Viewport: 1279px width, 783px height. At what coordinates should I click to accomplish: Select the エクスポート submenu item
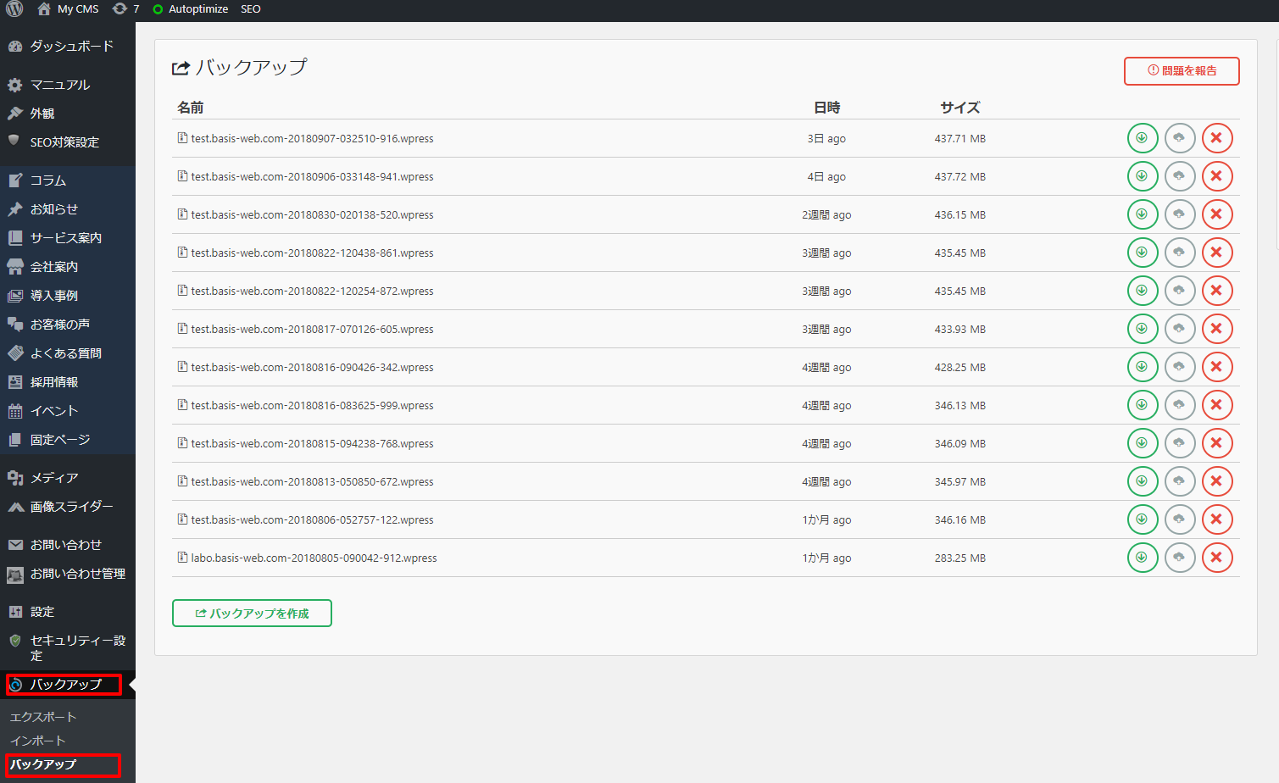43,717
